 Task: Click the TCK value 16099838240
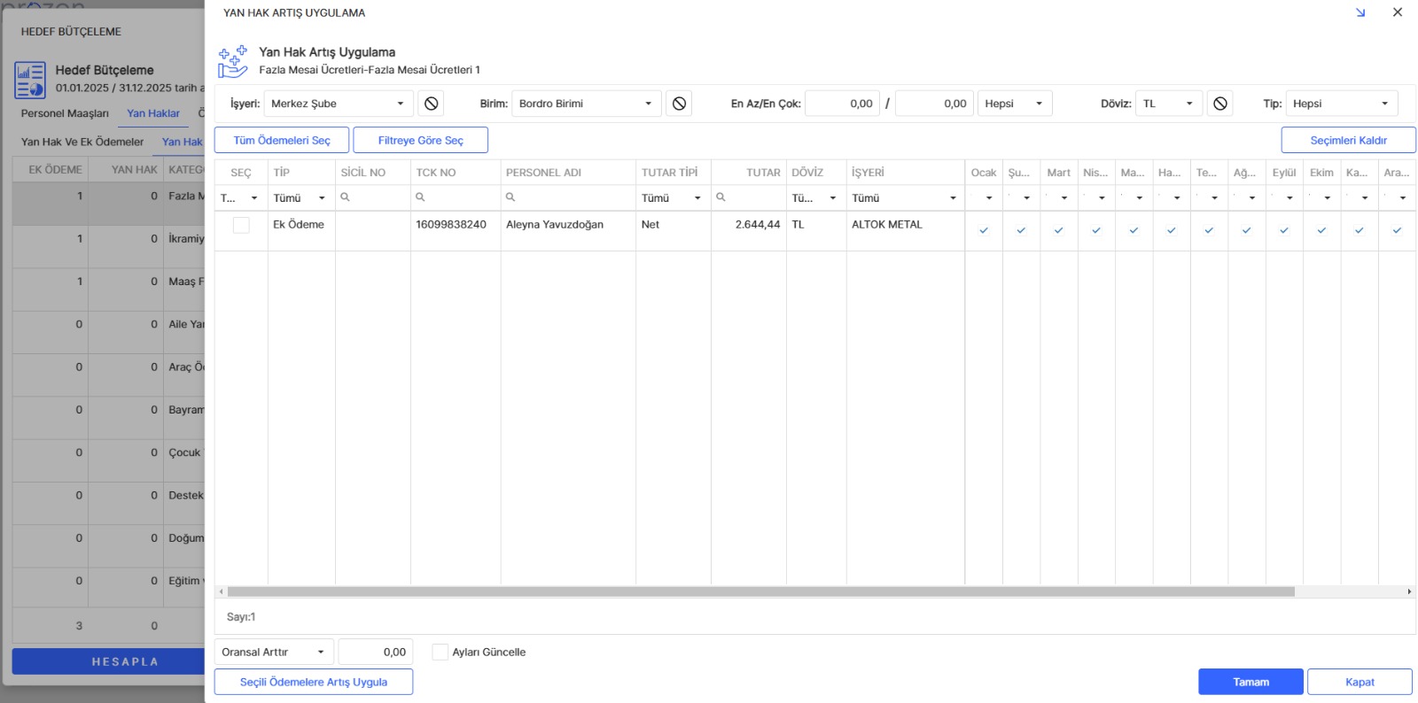tap(451, 225)
